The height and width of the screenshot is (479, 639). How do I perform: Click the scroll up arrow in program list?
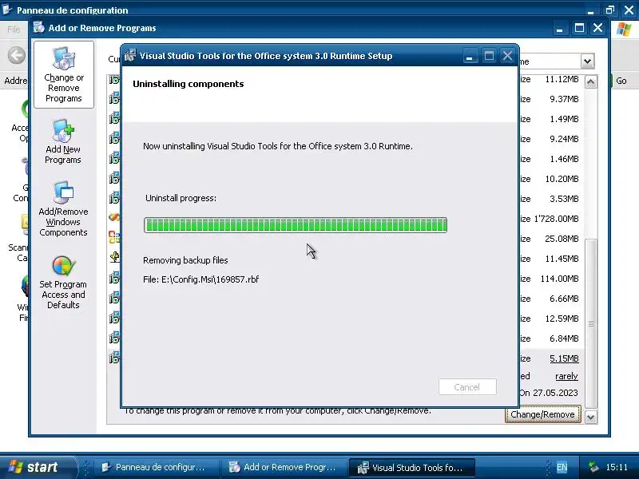click(x=590, y=82)
